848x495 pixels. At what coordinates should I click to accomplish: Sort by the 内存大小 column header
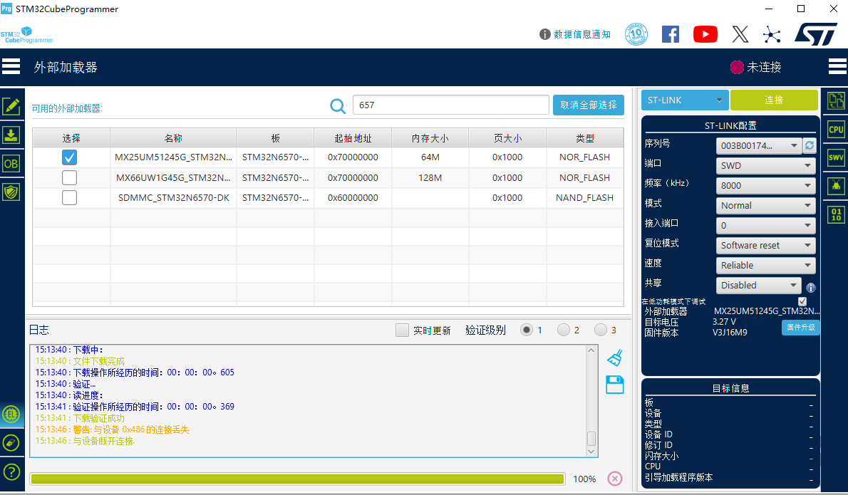coord(430,138)
